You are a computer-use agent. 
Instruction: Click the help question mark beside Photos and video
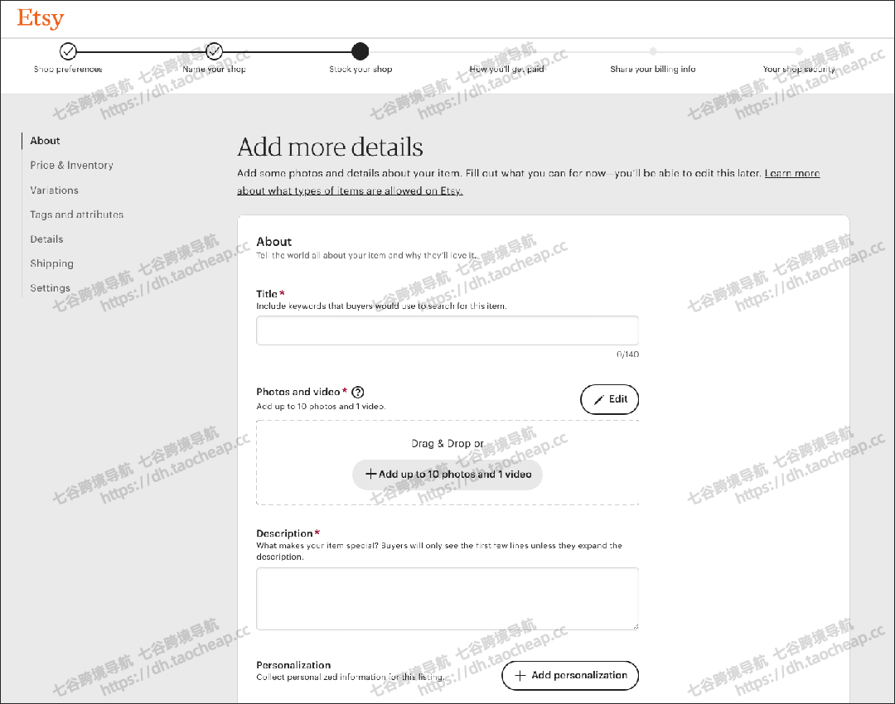pos(358,392)
